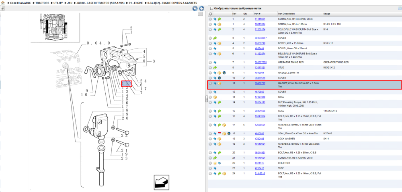Image resolution: width=402 pixels, height=192 pixels.
Task: Open part number link 98400797
Action: 260,83
